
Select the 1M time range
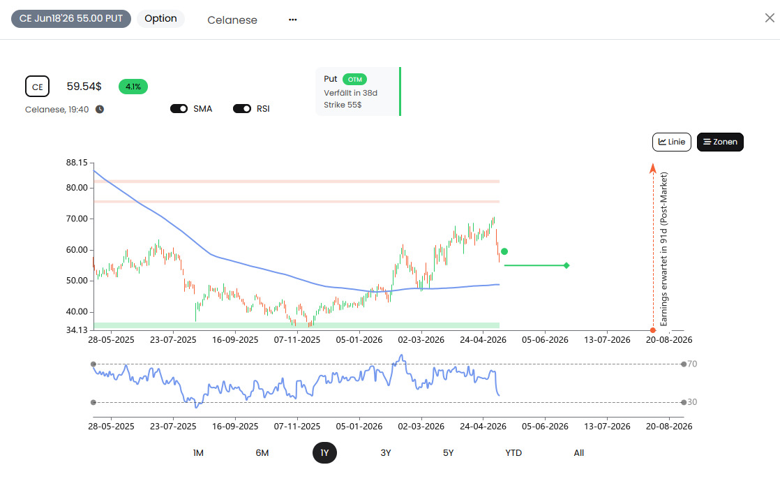click(198, 452)
